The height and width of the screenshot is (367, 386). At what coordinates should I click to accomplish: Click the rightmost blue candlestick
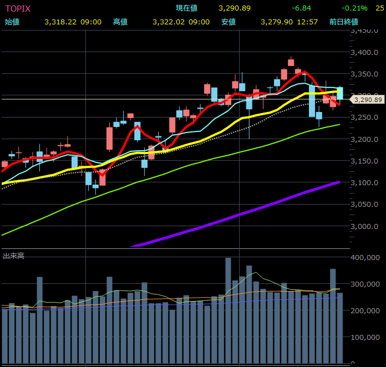coord(339,93)
